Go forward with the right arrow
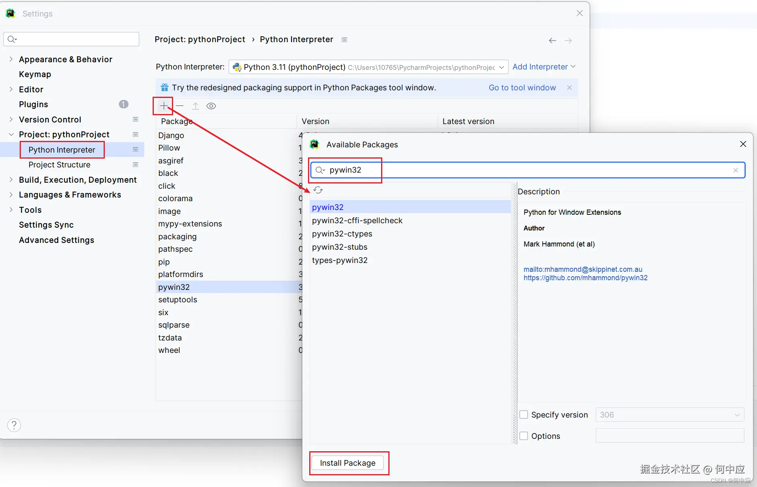 pos(568,41)
